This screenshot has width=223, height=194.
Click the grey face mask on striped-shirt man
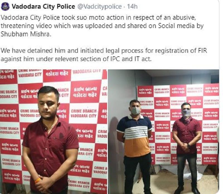coord(135,111)
